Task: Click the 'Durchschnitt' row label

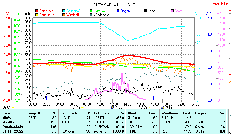Action: point(13,127)
